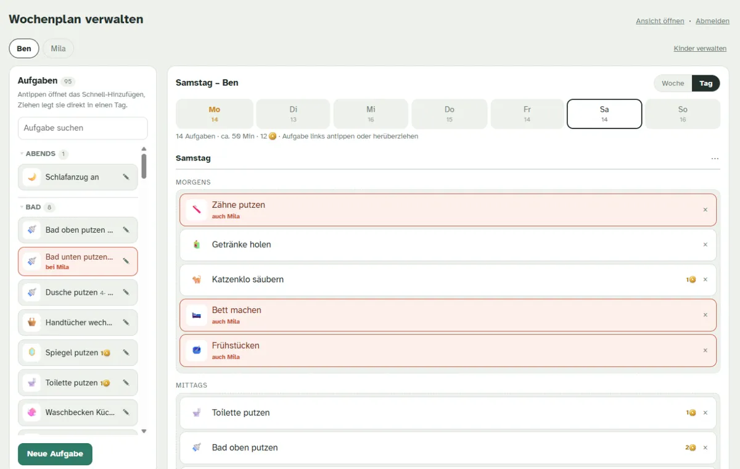The image size is (740, 469).
Task: Open the Samstag three-dot options menu
Action: [715, 159]
